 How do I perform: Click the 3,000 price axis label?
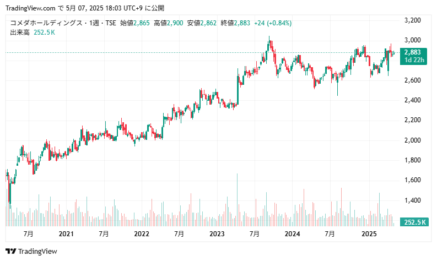[x=412, y=40]
